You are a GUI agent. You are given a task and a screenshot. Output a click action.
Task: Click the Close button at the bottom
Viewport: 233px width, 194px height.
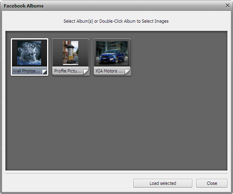point(212,183)
